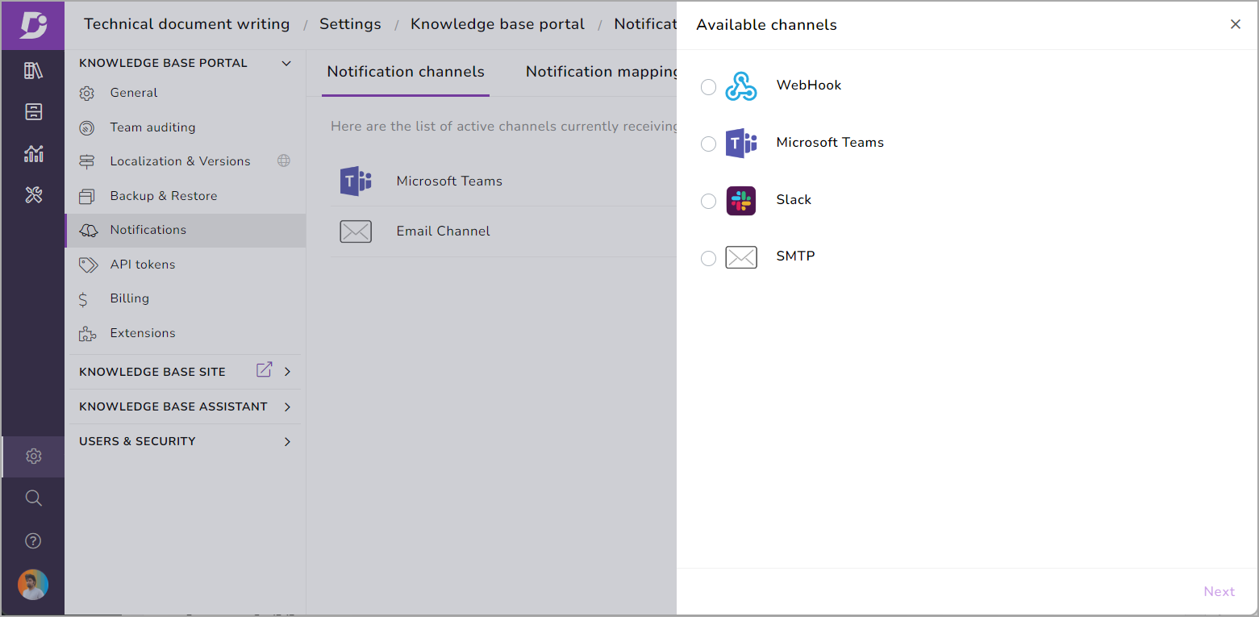Click the API tokens tag icon

pyautogui.click(x=88, y=265)
